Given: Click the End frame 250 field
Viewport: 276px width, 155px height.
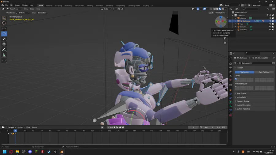Looking at the screenshot, I should 221,127.
